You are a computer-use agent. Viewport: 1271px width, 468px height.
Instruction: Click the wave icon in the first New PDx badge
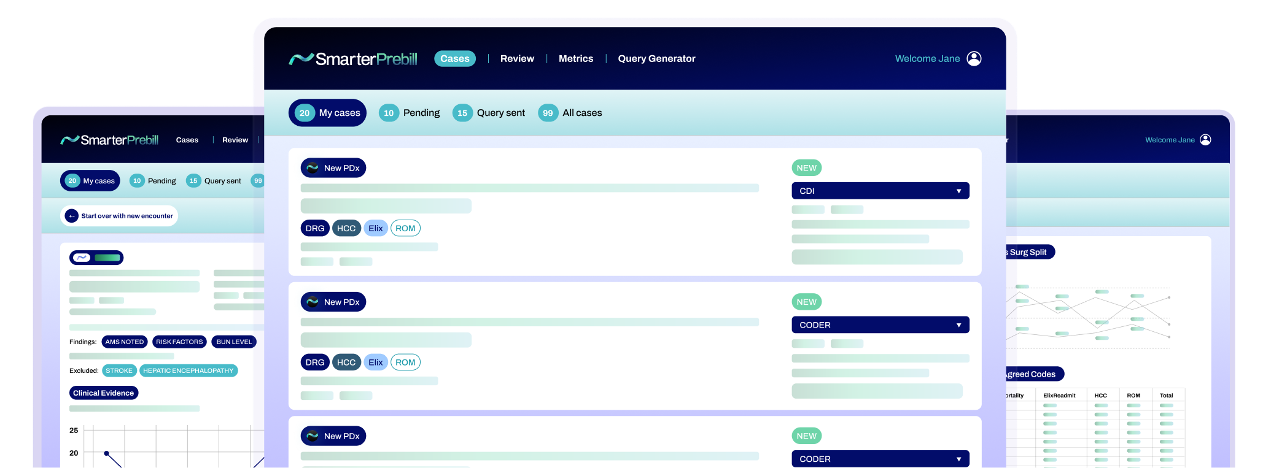coord(313,168)
